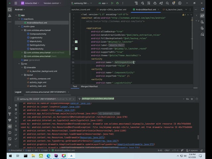This screenshot has height=159, width=212.
Task: Open AdaptiveIconDrawable.java:572 link
Action: pos(135,144)
